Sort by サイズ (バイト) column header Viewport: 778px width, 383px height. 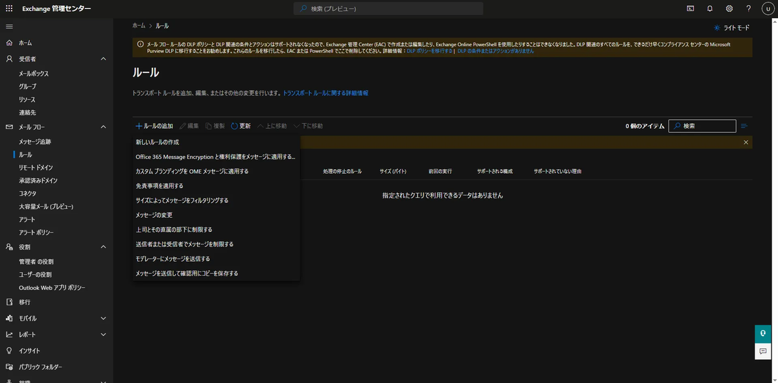393,171
